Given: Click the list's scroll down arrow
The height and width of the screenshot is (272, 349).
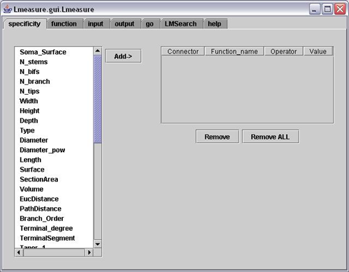Looking at the screenshot, I should (x=98, y=244).
